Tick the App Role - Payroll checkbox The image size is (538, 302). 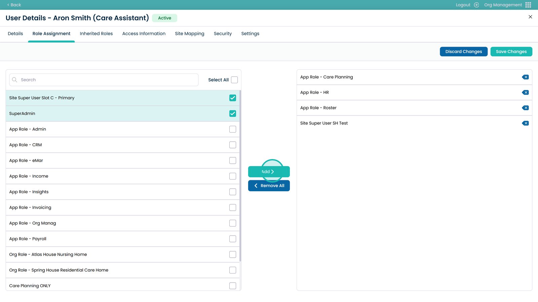tap(232, 239)
